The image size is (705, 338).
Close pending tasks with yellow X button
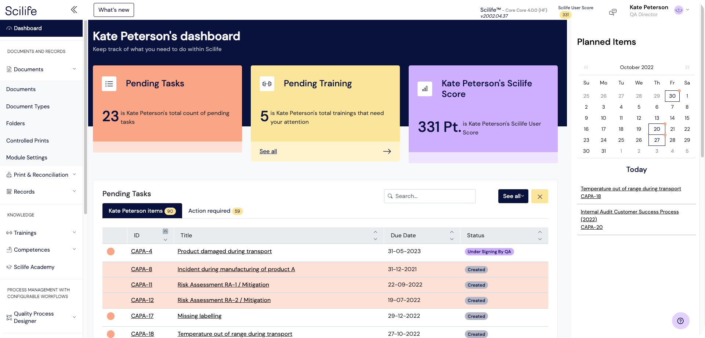tap(539, 197)
